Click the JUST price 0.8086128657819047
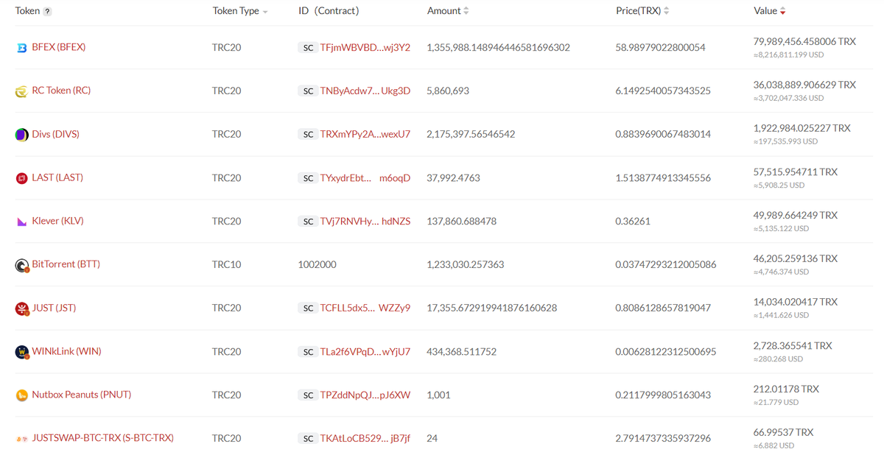This screenshot has height=452, width=884. tap(663, 308)
